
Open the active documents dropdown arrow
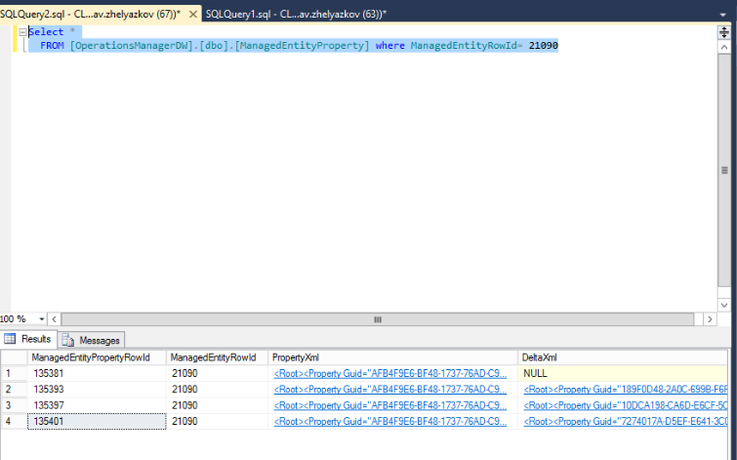(x=723, y=14)
